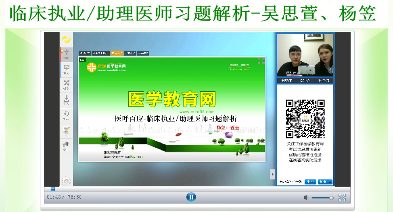393x212 pixels.
Task: Click the small slide number badge
Action: pos(82,60)
